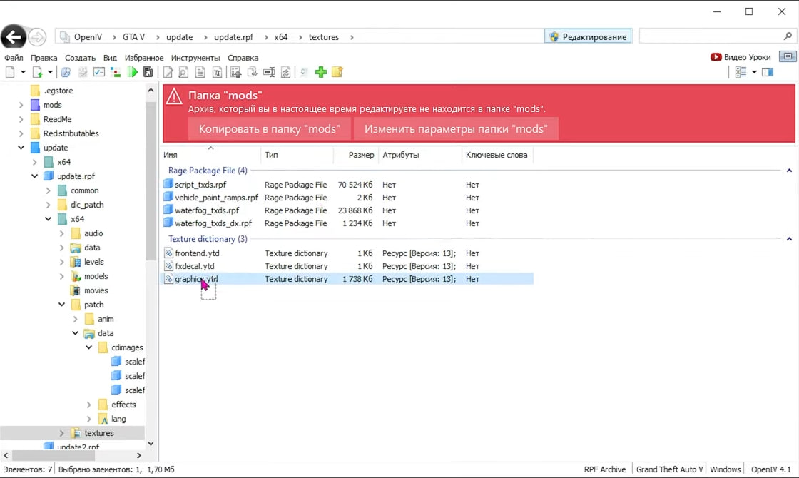This screenshot has width=799, height=478.
Task: Open the Вид menu
Action: (110, 58)
